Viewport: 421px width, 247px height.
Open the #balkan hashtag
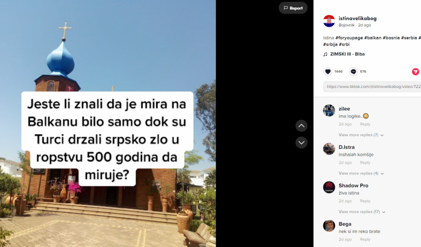[x=373, y=38]
